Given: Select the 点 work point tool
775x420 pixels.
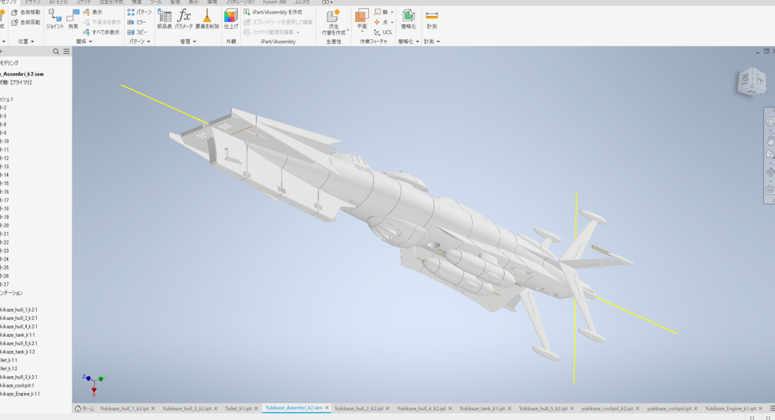Looking at the screenshot, I should click(382, 22).
